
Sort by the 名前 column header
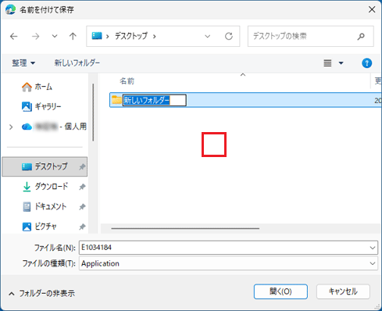click(127, 81)
